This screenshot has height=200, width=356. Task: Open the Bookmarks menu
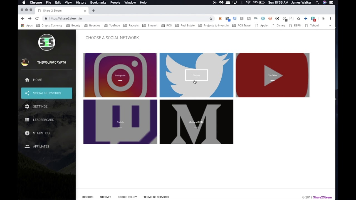click(x=98, y=2)
